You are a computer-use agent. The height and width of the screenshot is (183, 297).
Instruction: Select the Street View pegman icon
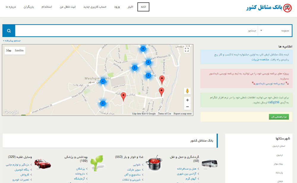(x=187, y=91)
